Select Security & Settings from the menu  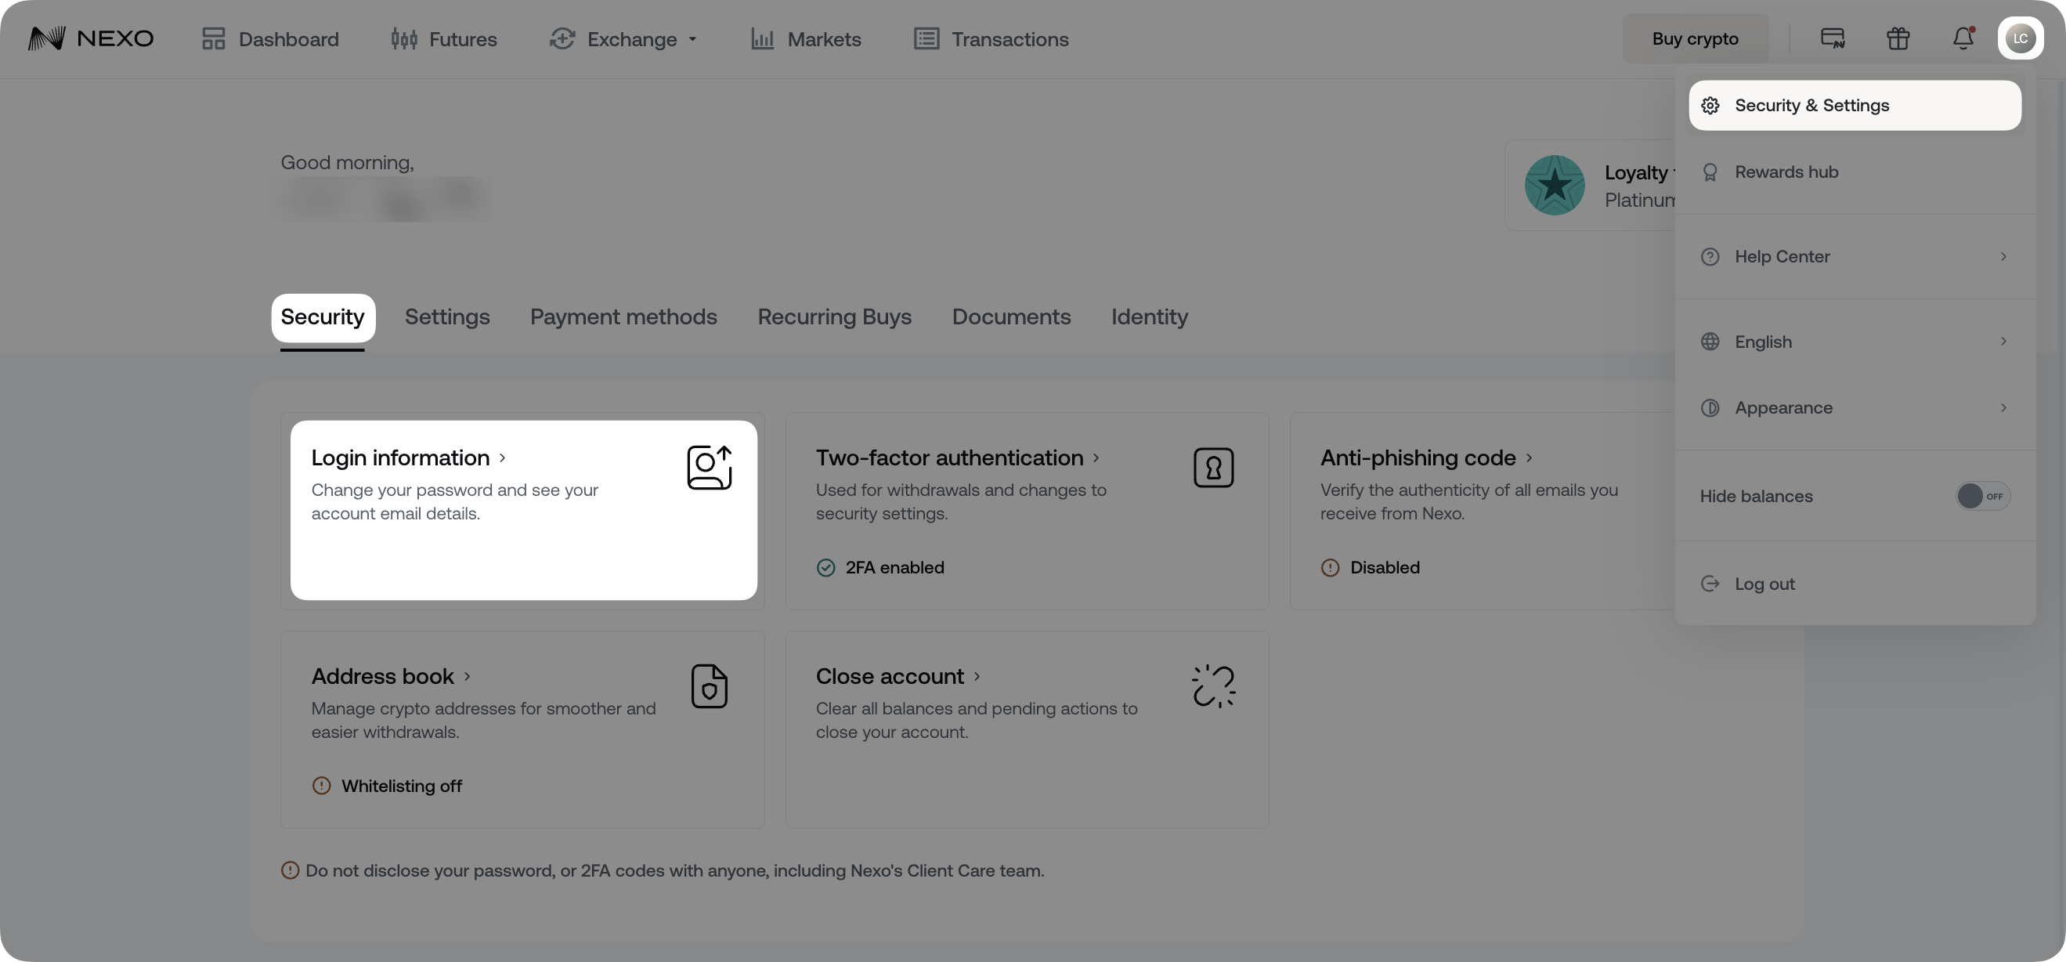[x=1811, y=105]
